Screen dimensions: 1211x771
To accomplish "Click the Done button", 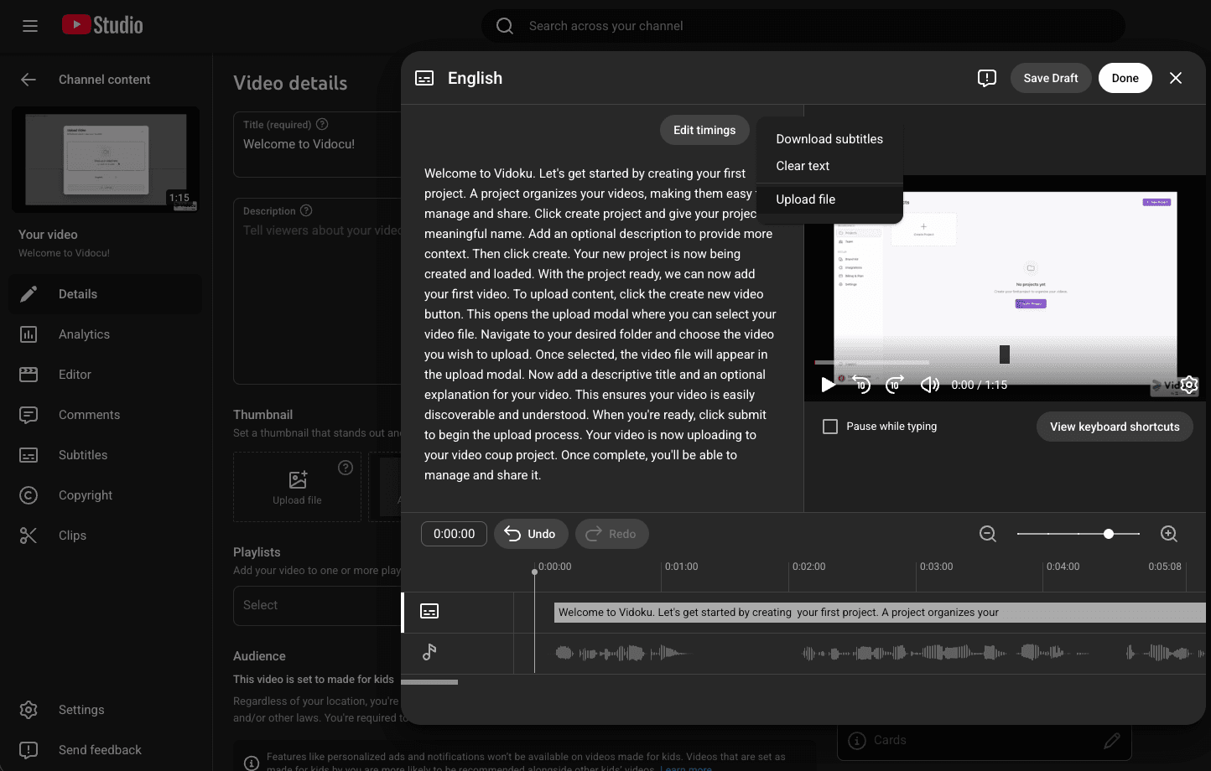I will coord(1125,78).
